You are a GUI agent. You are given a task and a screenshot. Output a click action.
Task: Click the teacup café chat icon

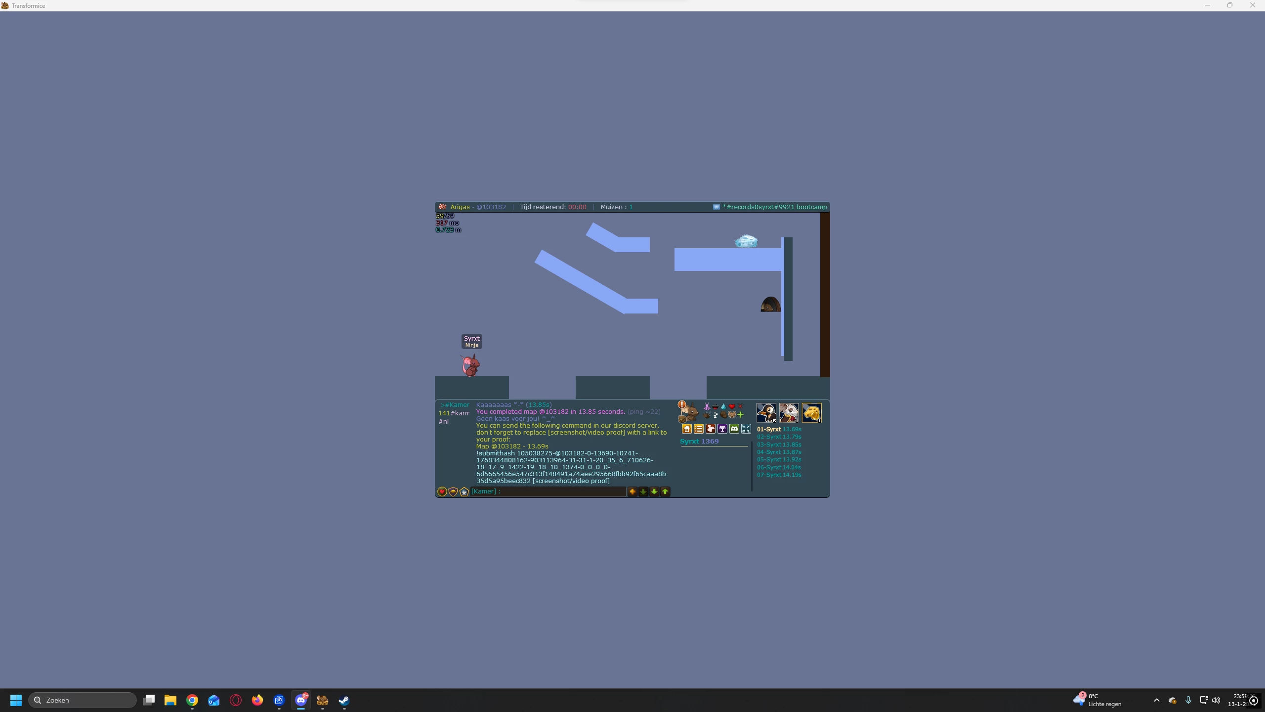(464, 491)
